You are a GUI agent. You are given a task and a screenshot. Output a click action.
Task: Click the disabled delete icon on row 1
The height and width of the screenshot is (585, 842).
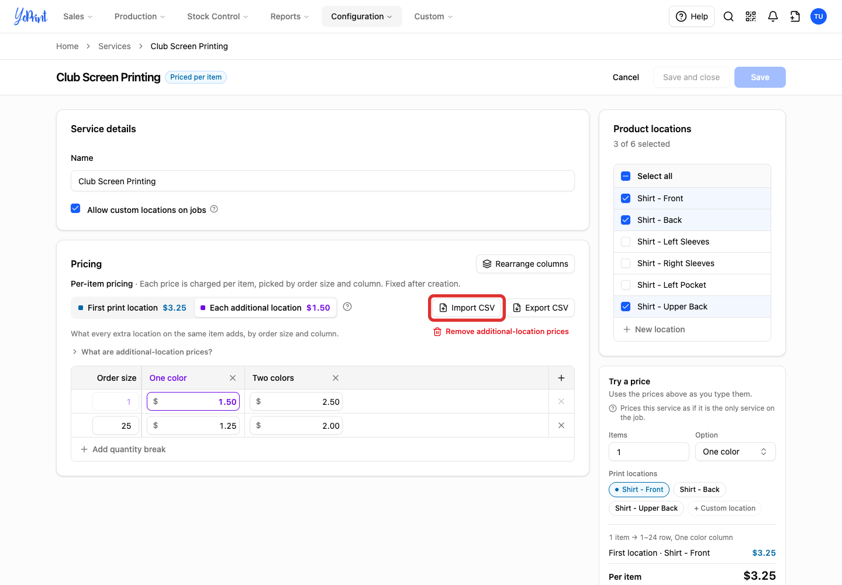[561, 401]
